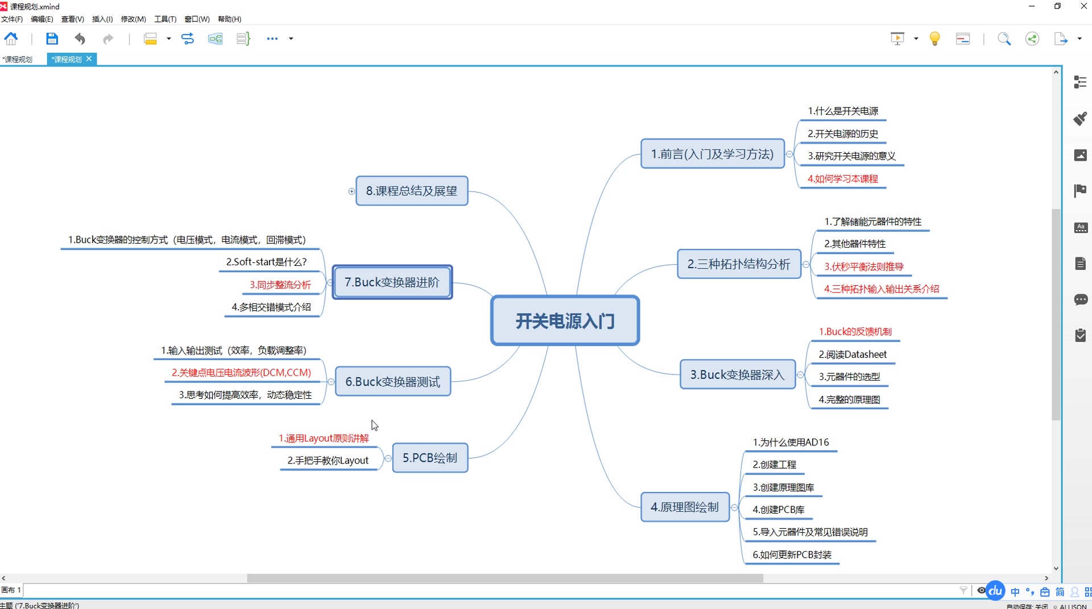Open the Notes panel

pyautogui.click(x=1080, y=264)
